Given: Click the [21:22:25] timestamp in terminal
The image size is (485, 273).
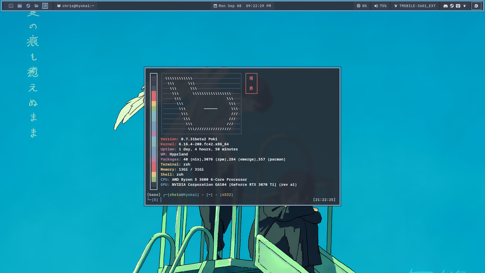Looking at the screenshot, I should tap(324, 200).
